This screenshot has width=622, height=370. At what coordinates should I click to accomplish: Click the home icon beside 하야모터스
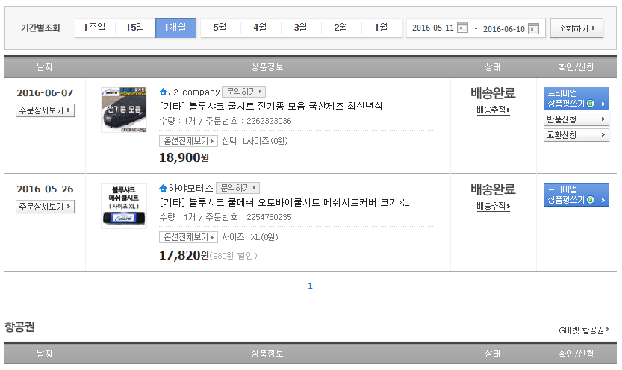click(163, 188)
